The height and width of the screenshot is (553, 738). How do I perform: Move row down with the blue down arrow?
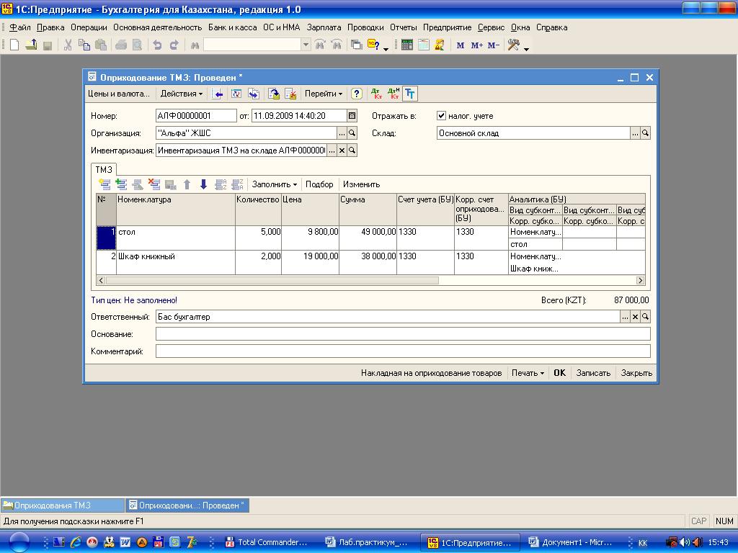tap(203, 184)
